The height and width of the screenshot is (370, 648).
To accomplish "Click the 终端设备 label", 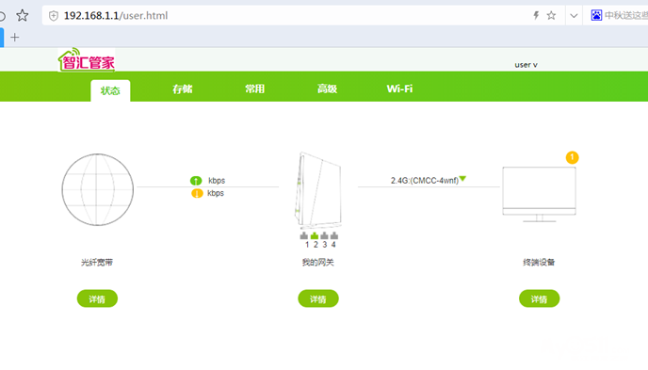I will coord(539,263).
